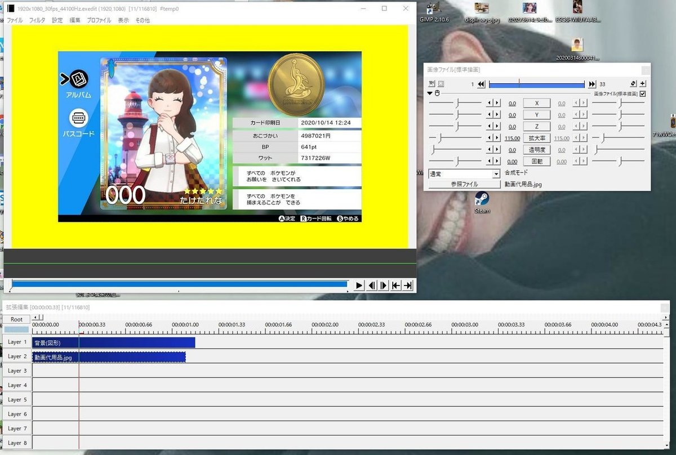The width and height of the screenshot is (676, 455).
Task: Toggle Layer 2 visibility button
Action: [x=17, y=356]
